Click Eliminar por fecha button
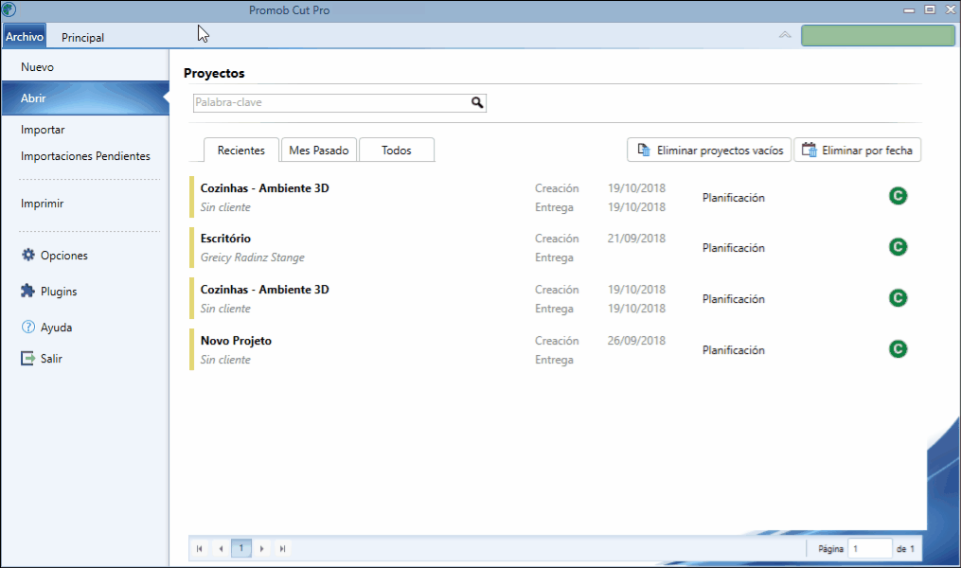This screenshot has width=961, height=568. tap(858, 151)
